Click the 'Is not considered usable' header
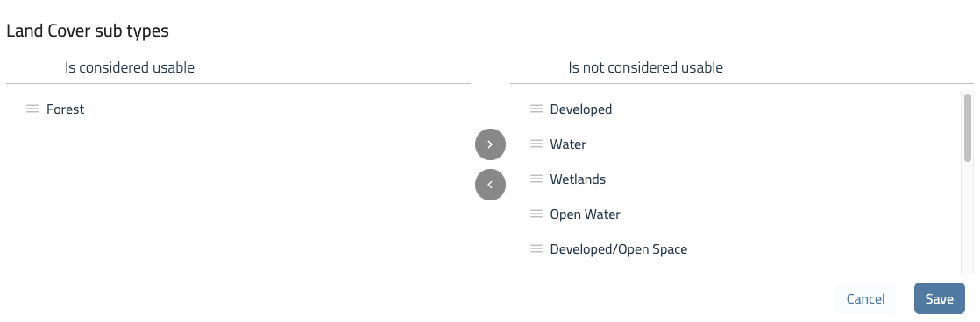 [x=646, y=67]
